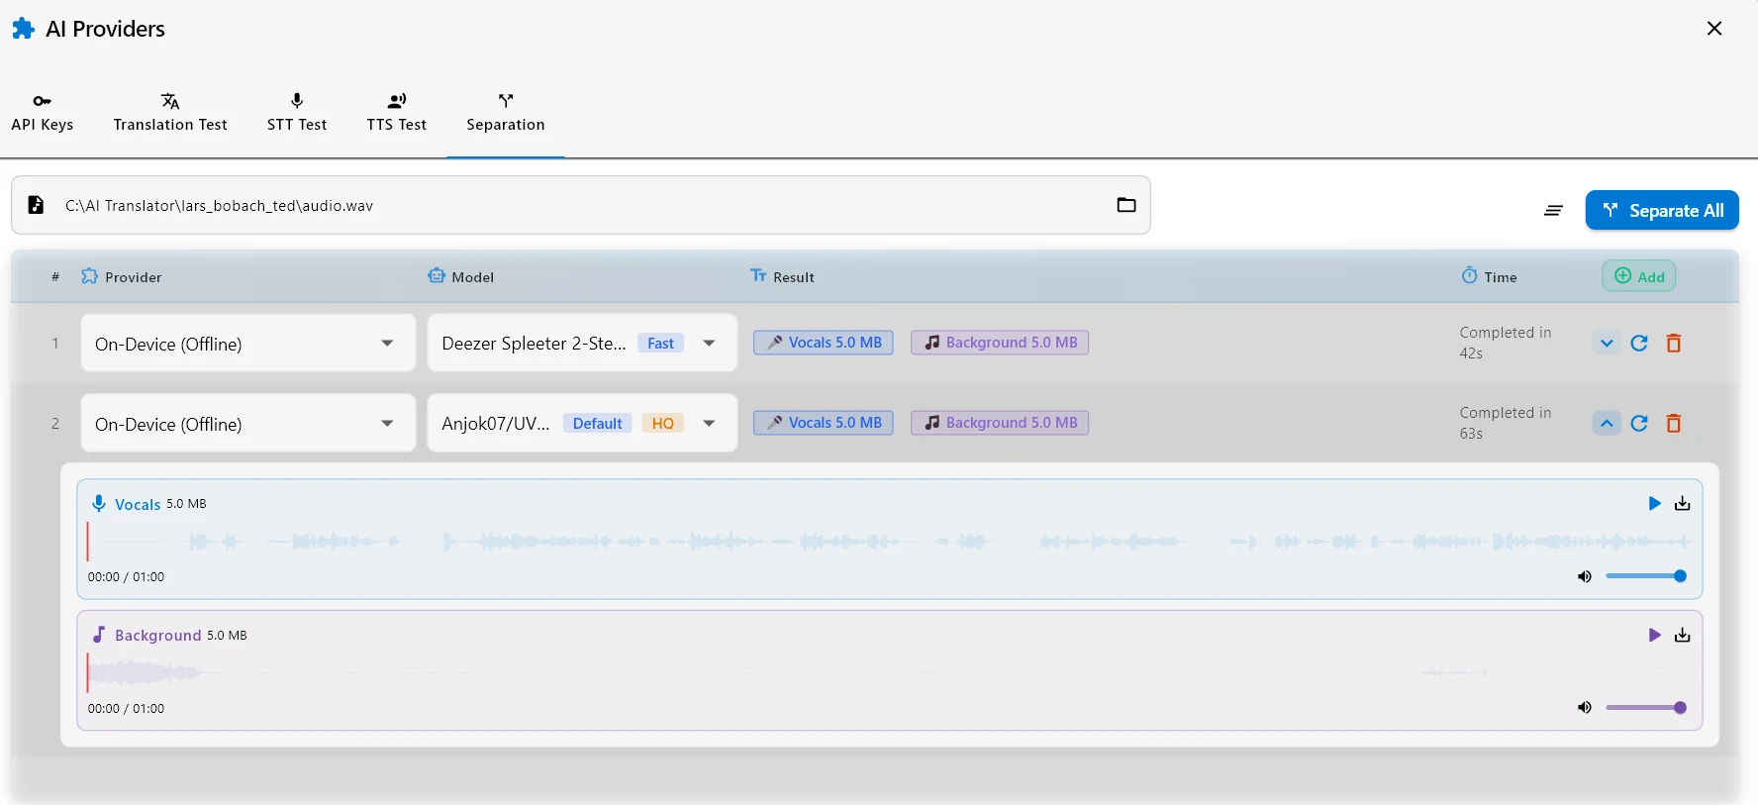Seek within the Background waveform
The height and width of the screenshot is (805, 1758).
(889, 673)
